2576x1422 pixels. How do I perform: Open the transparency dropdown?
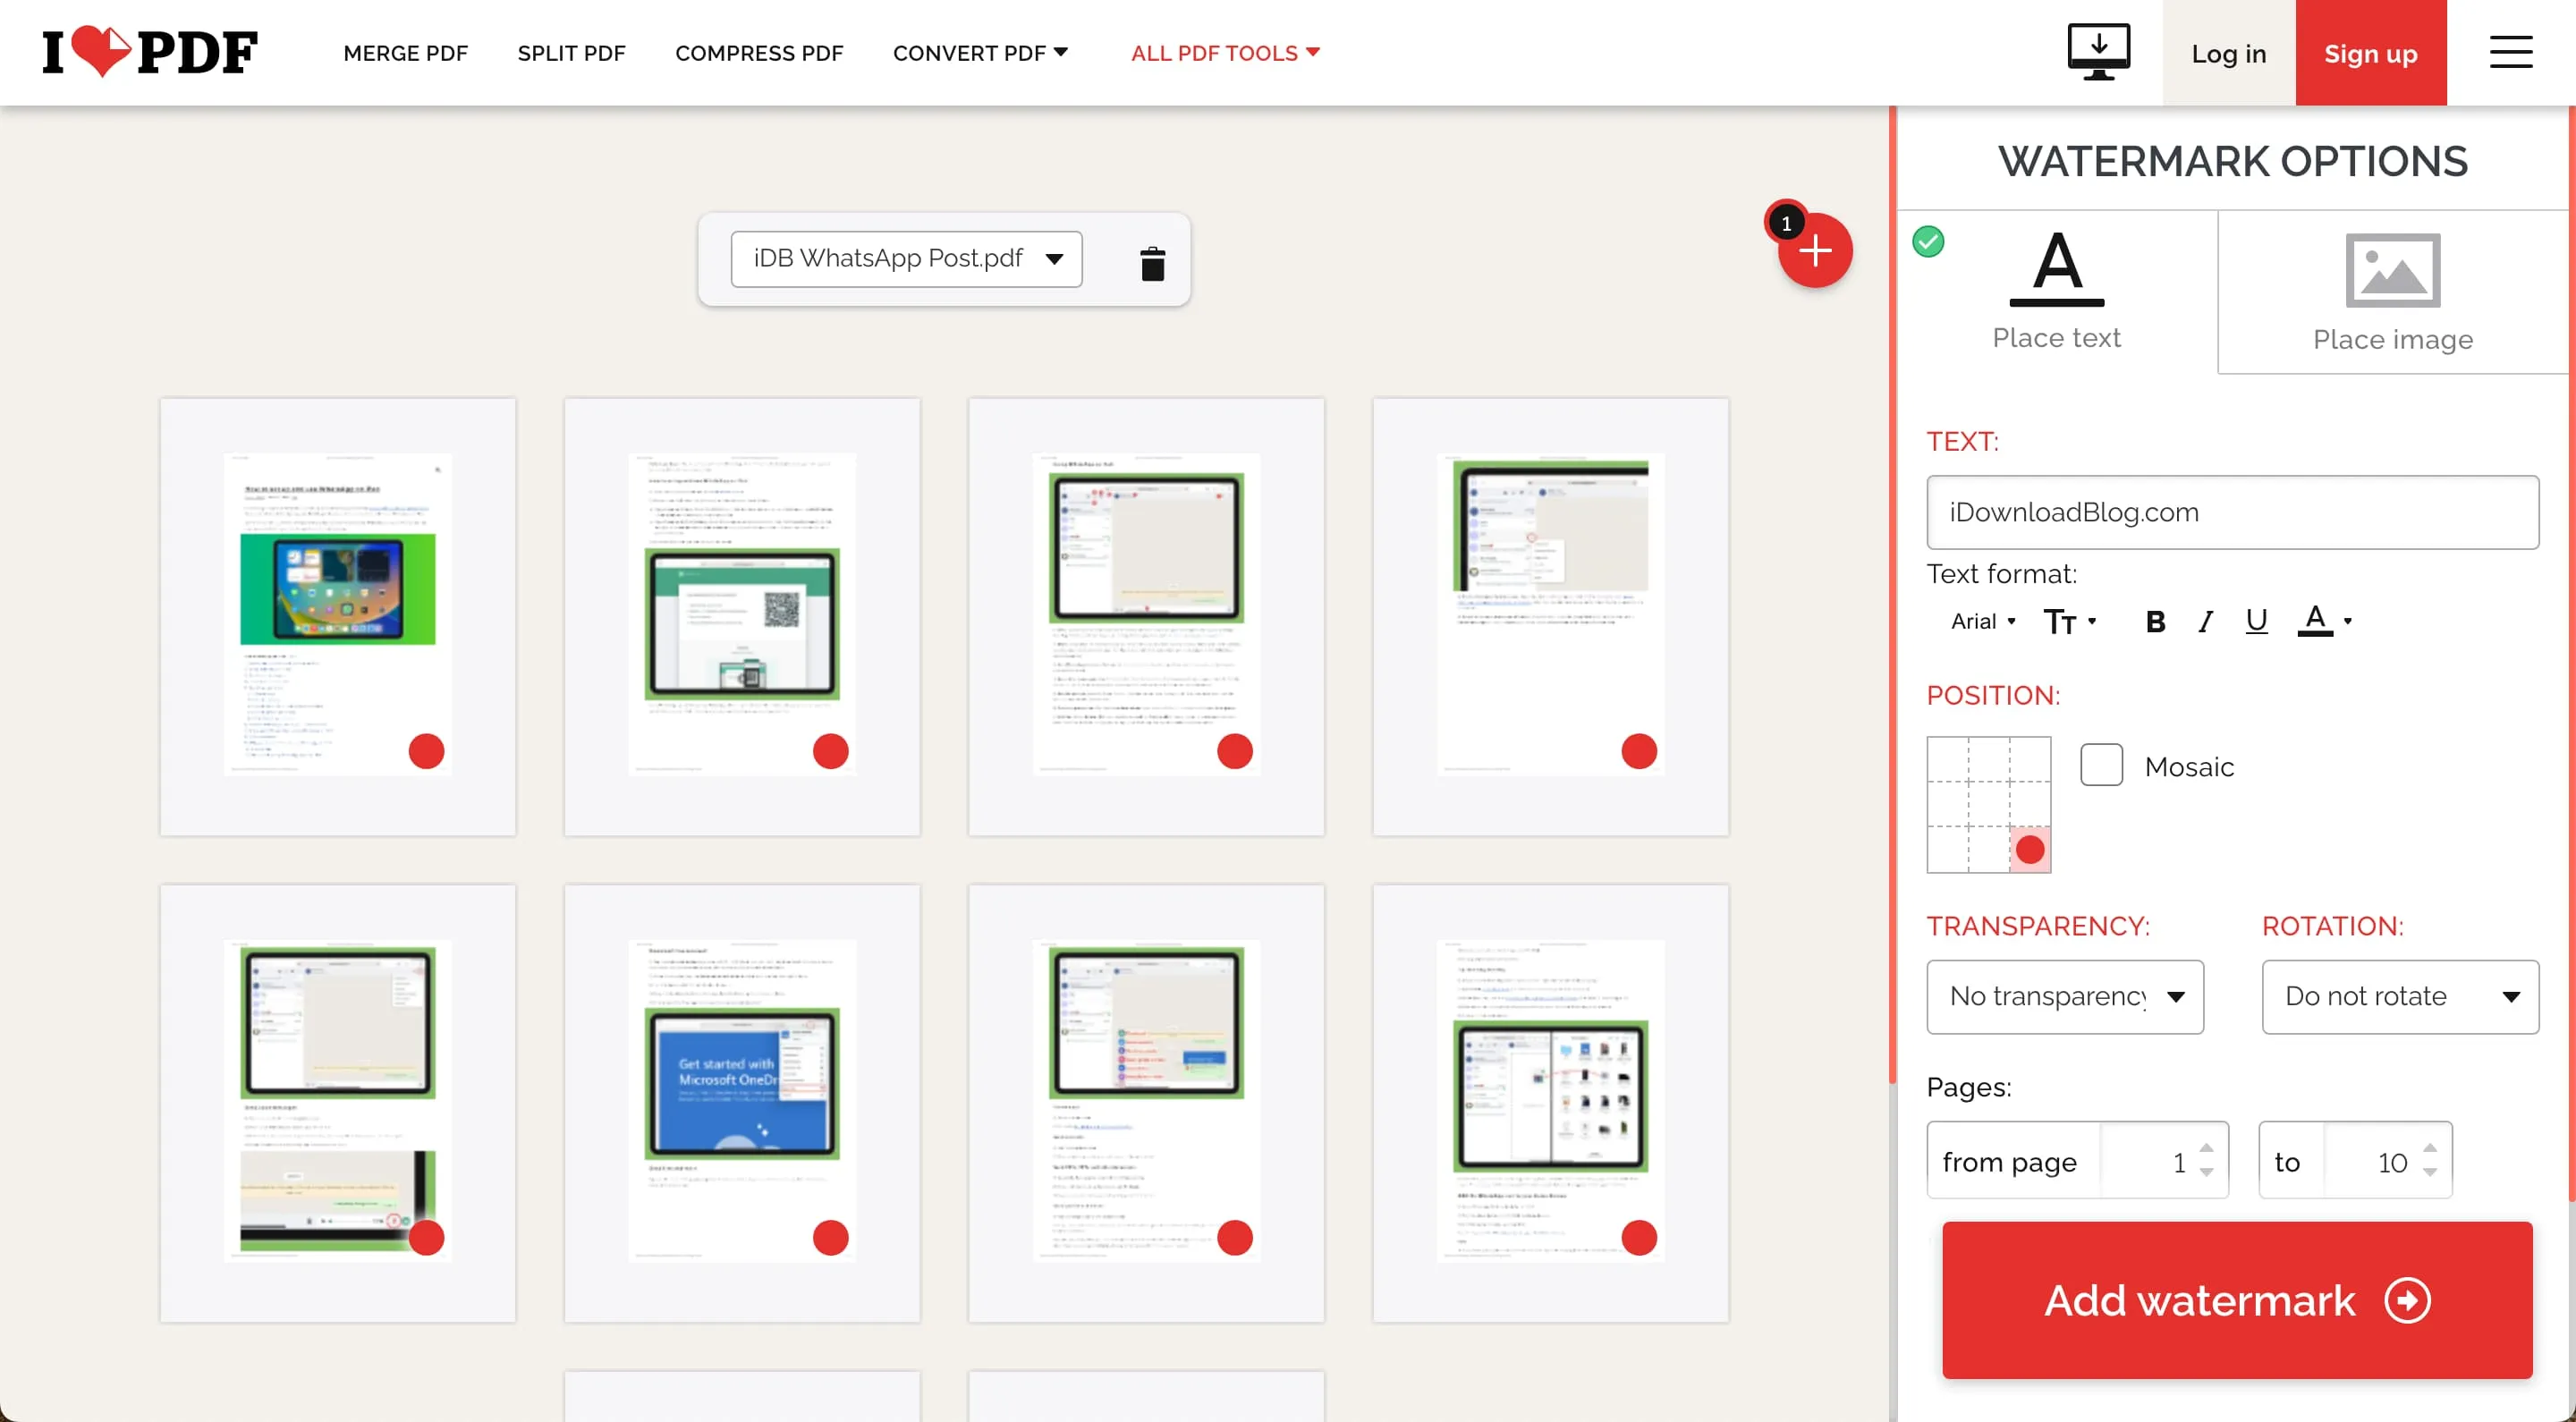(2065, 997)
